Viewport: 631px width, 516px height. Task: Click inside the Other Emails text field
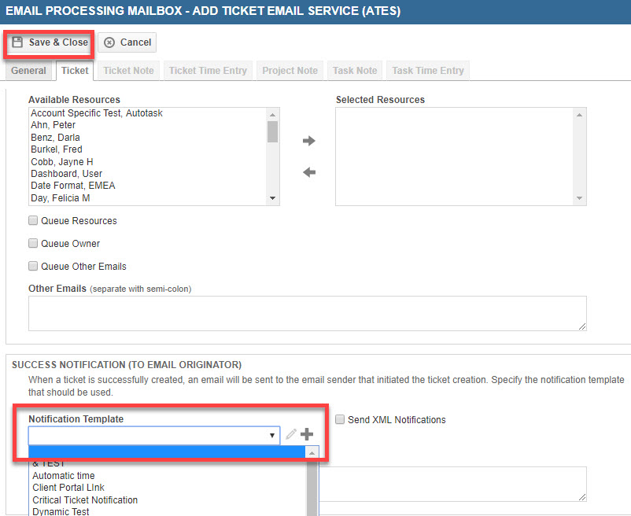(x=308, y=313)
